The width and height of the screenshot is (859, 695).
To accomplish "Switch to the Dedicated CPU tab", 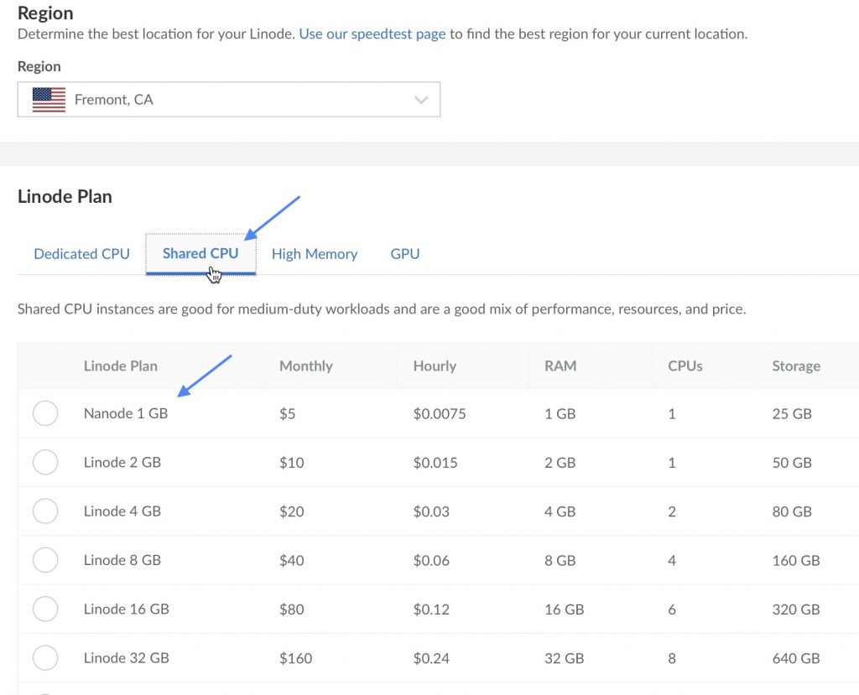I will tap(81, 254).
